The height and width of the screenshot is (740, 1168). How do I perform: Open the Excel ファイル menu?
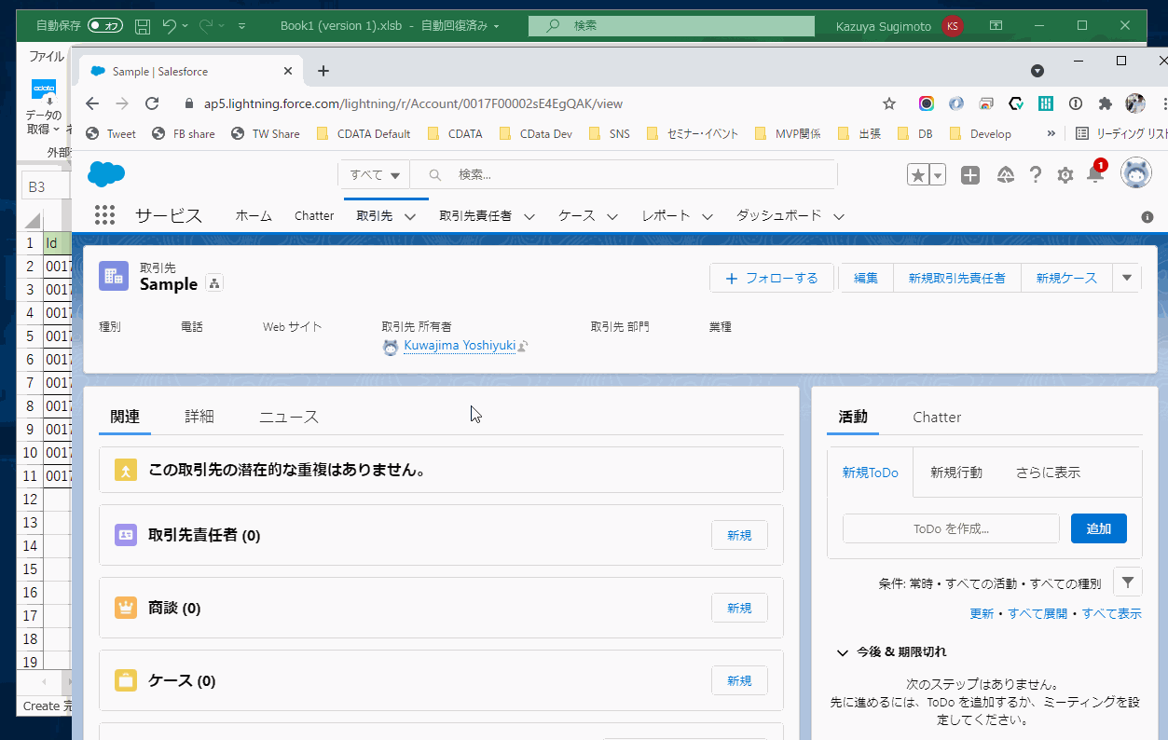coord(46,56)
